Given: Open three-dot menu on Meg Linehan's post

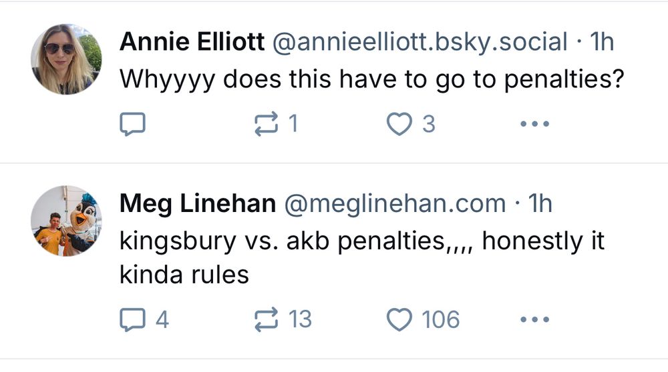Looking at the screenshot, I should pos(534,320).
